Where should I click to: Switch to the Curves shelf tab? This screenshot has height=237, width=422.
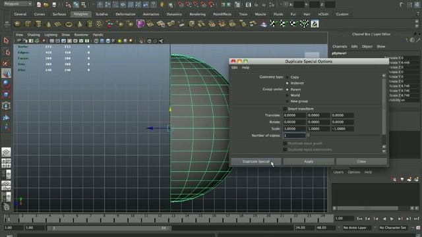coord(40,14)
